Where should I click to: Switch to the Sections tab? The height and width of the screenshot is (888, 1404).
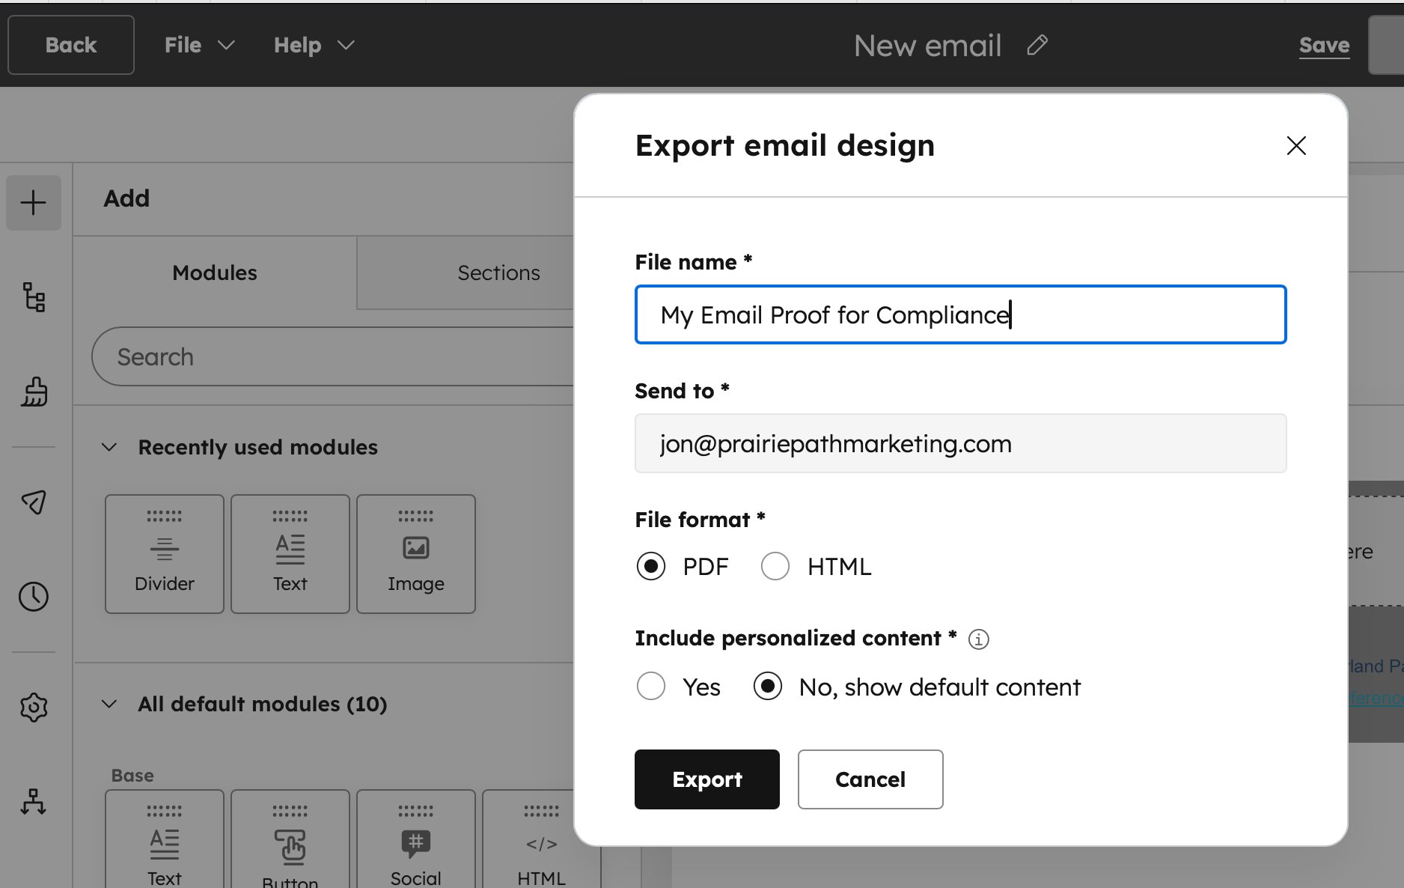(498, 273)
